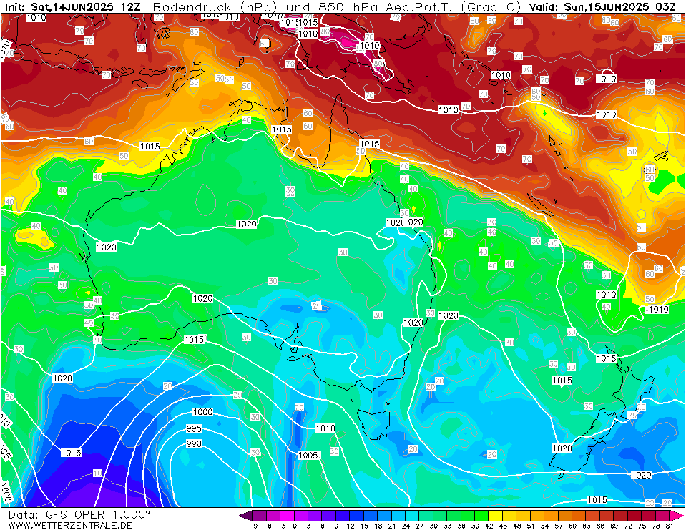Click the 66 label on the color scale

pos(600,526)
